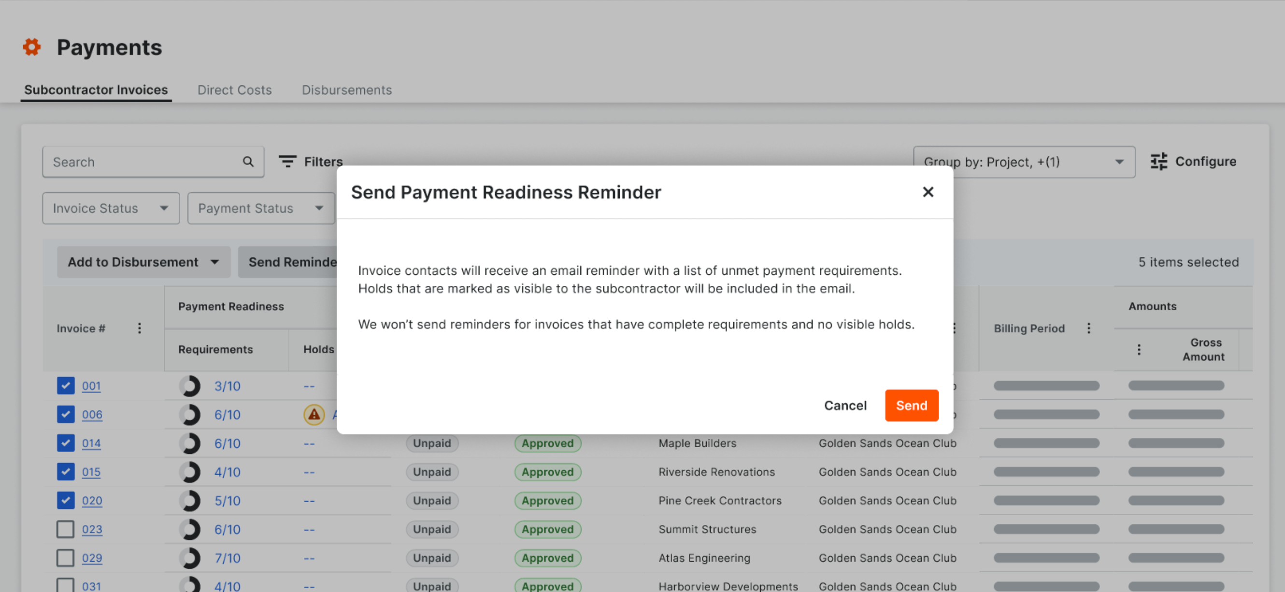
Task: Click 7/10 requirements for invoice 029
Action: 228,558
